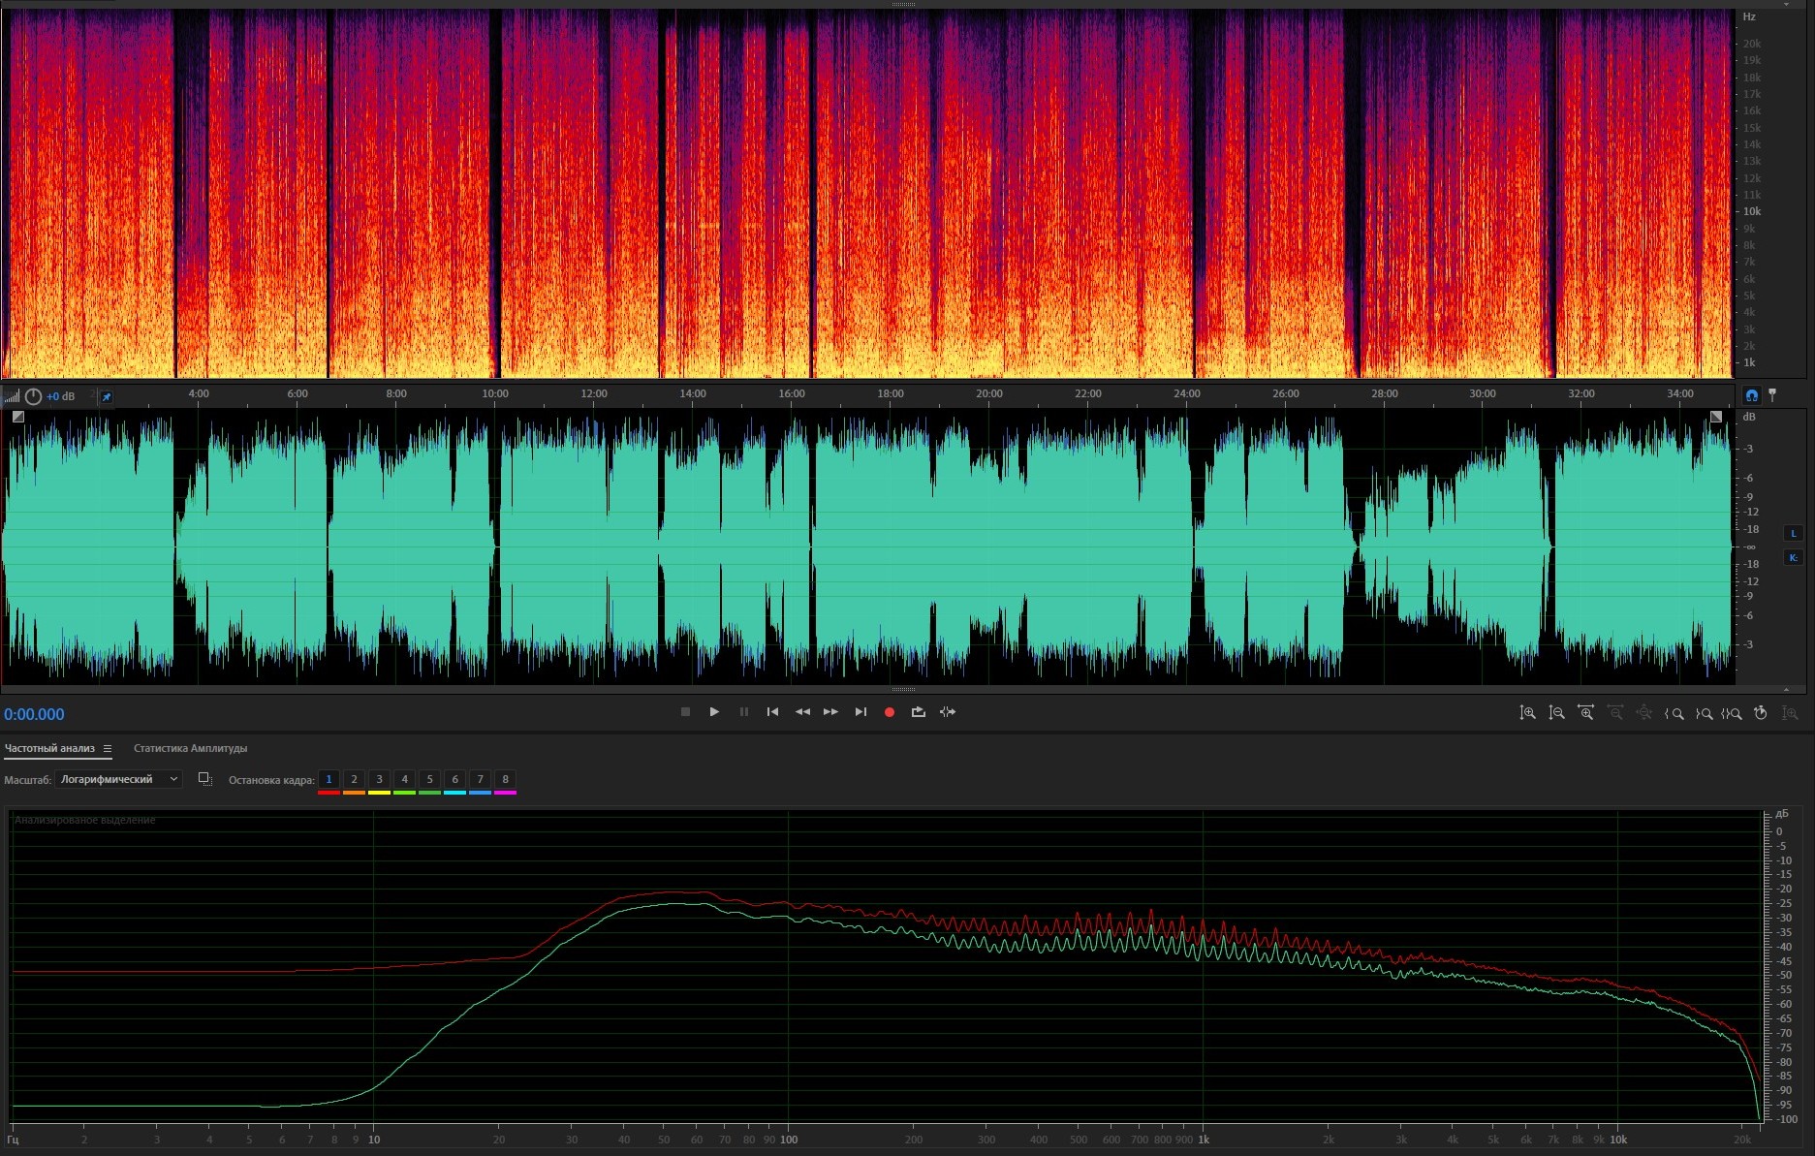Open the Частотный анализ panel menu
The image size is (1815, 1156).
tap(108, 749)
